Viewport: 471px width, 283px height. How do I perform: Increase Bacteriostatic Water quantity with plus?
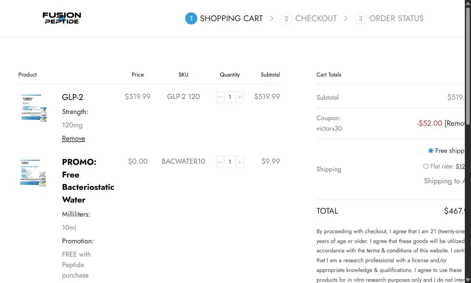240,162
